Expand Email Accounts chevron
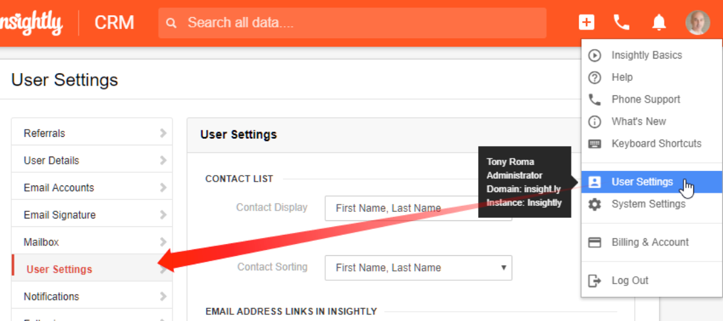Image resolution: width=723 pixels, height=321 pixels. 163,187
